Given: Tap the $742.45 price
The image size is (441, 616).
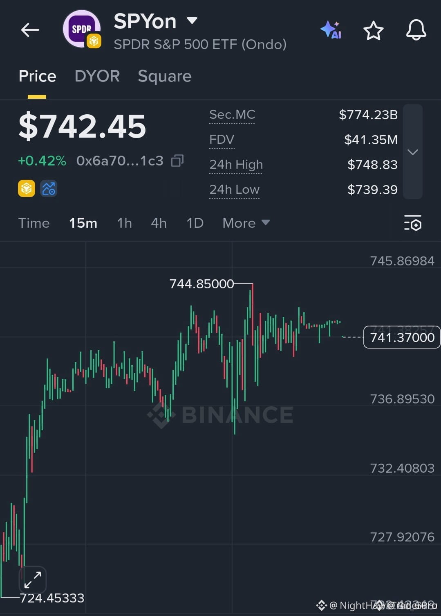Looking at the screenshot, I should point(82,126).
